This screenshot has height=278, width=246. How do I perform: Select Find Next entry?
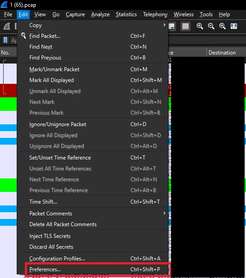pos(93,47)
